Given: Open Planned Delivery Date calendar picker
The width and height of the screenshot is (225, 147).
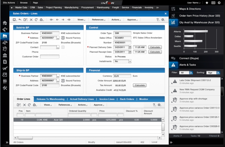Looking at the screenshot, I should 130,47.
